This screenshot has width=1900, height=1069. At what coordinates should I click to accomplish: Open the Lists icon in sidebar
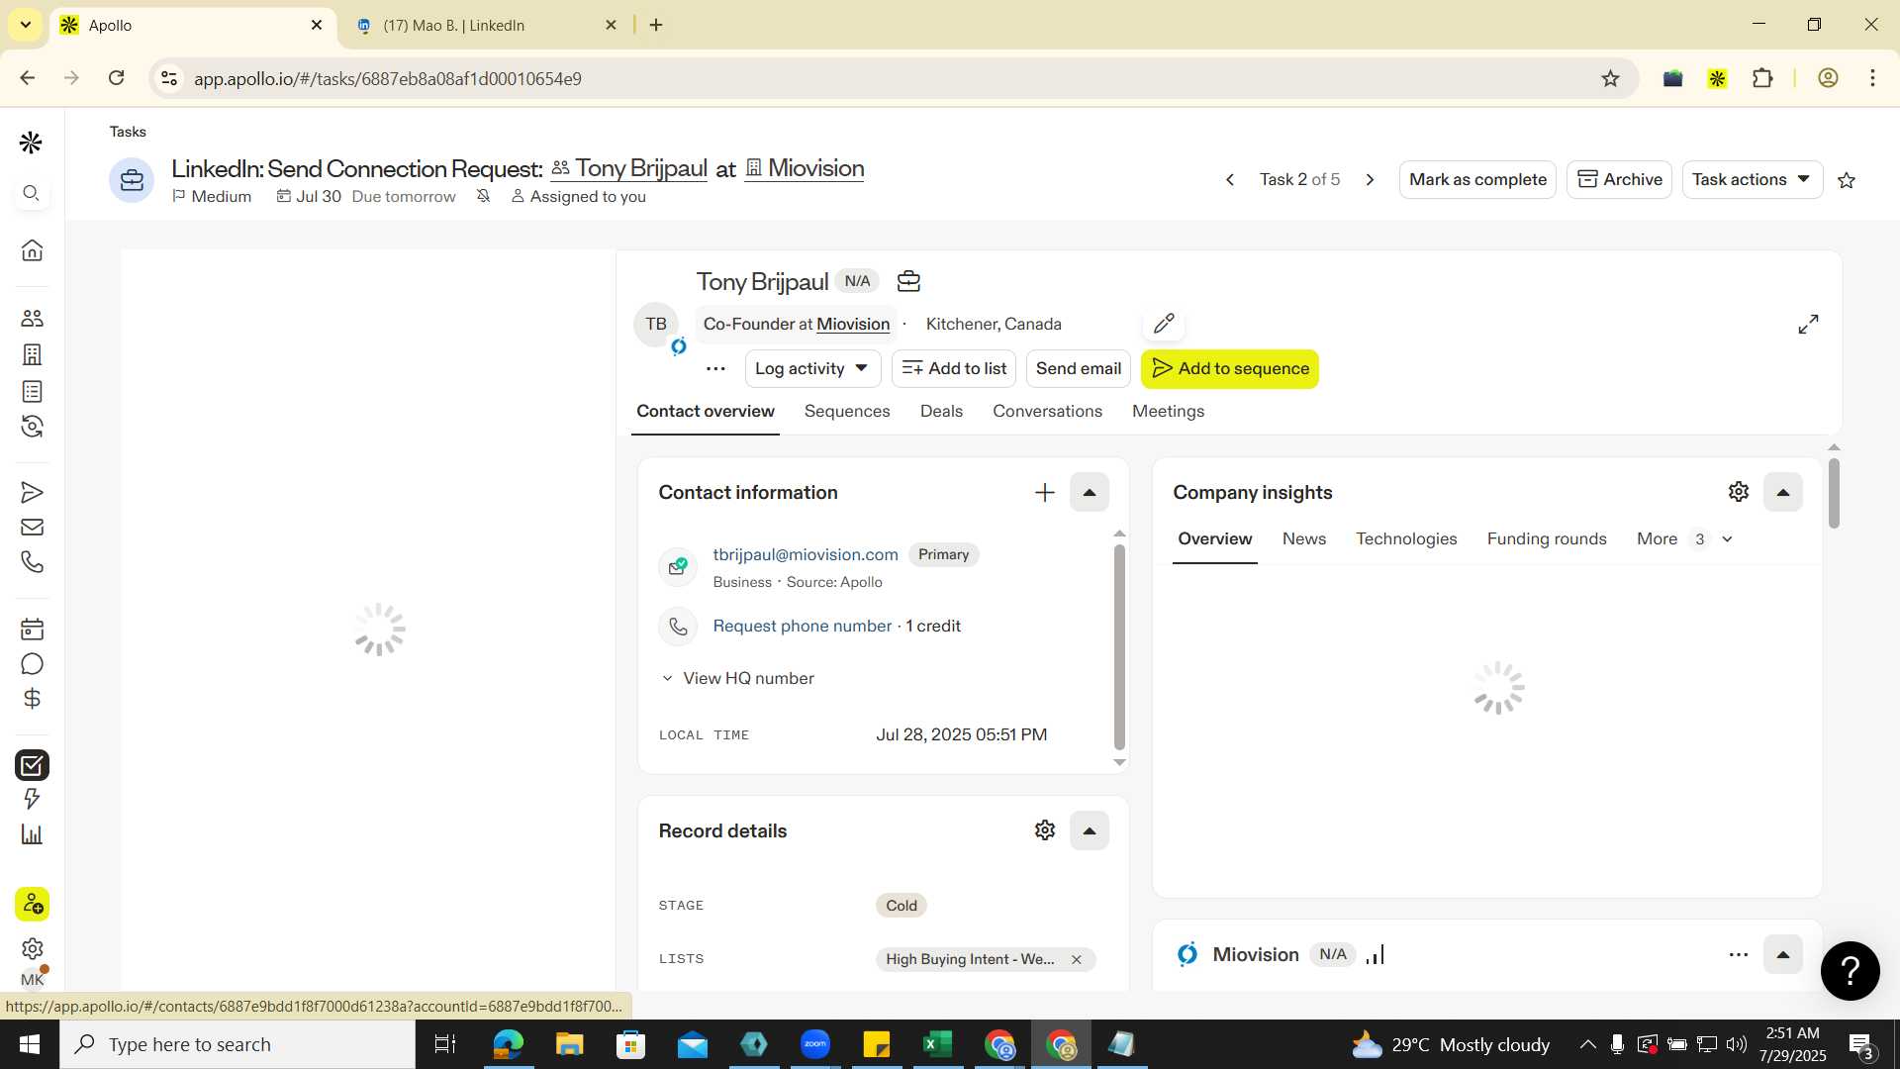pos(32,391)
